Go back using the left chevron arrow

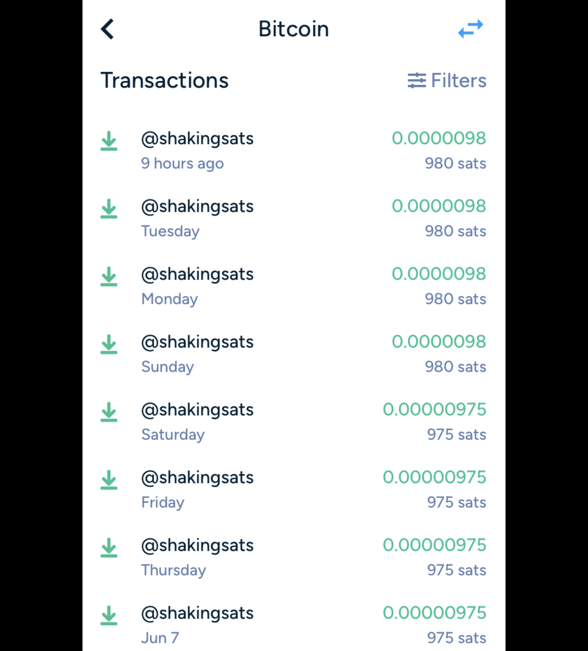(107, 29)
